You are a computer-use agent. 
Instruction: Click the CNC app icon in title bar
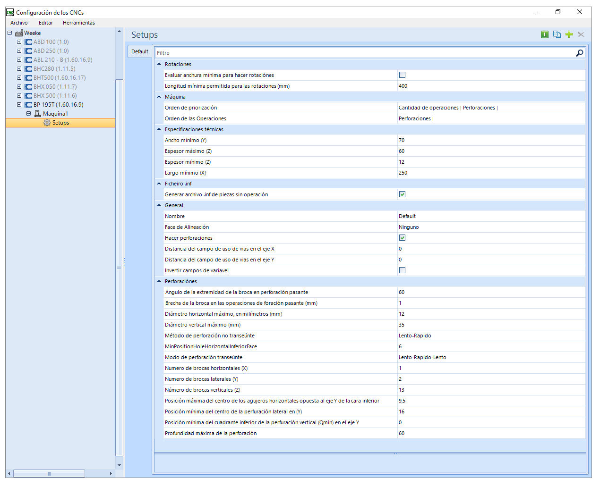(10, 12)
